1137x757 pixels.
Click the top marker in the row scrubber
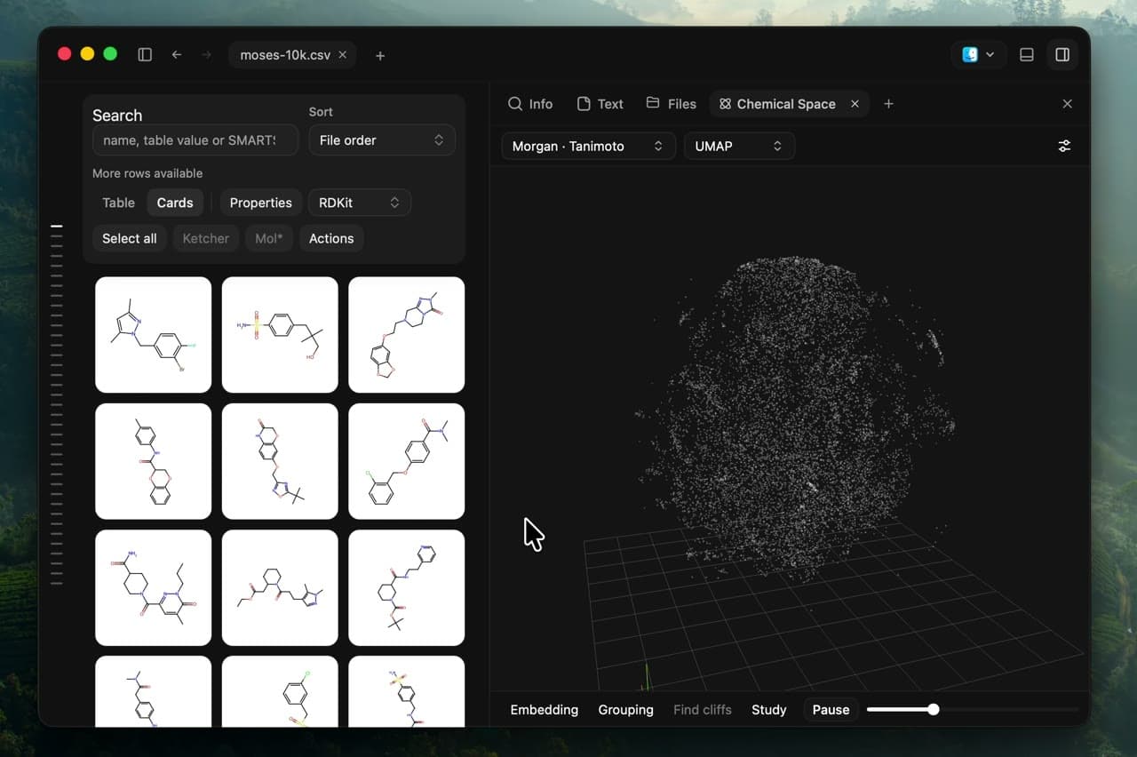57,227
